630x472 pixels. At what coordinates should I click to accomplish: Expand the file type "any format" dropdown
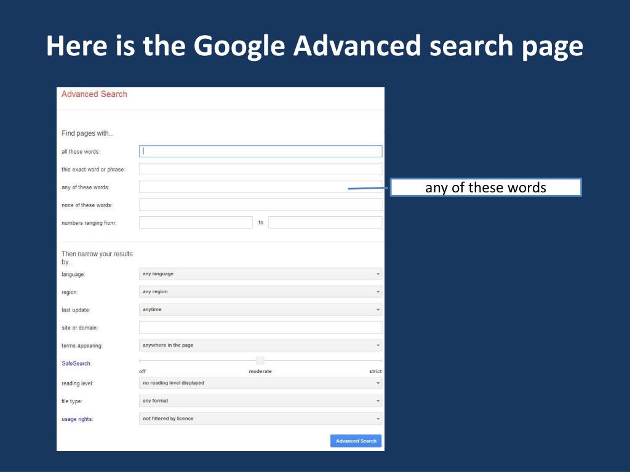(260, 401)
